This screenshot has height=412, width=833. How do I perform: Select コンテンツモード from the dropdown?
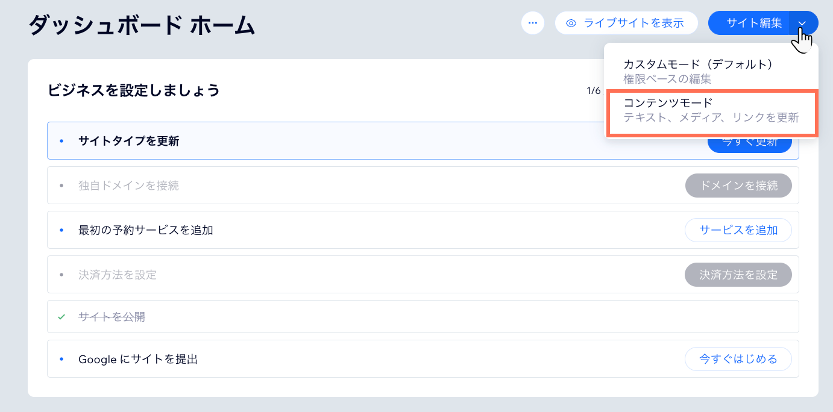pos(711,110)
